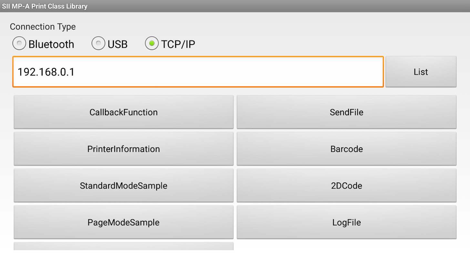
Task: Tap the TCP/IP label text
Action: click(x=178, y=44)
